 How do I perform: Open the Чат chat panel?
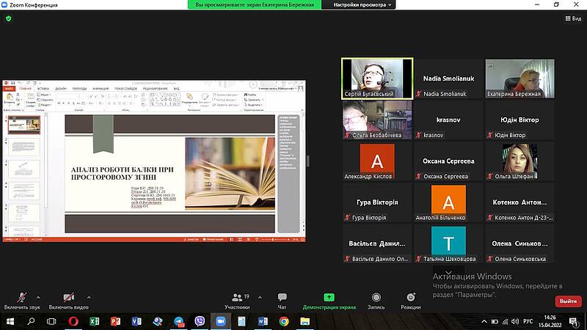pos(282,300)
